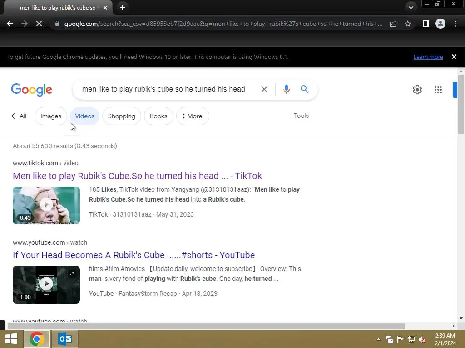Expand the tab search chevron
Screen dimensions: 465x348
[411, 8]
